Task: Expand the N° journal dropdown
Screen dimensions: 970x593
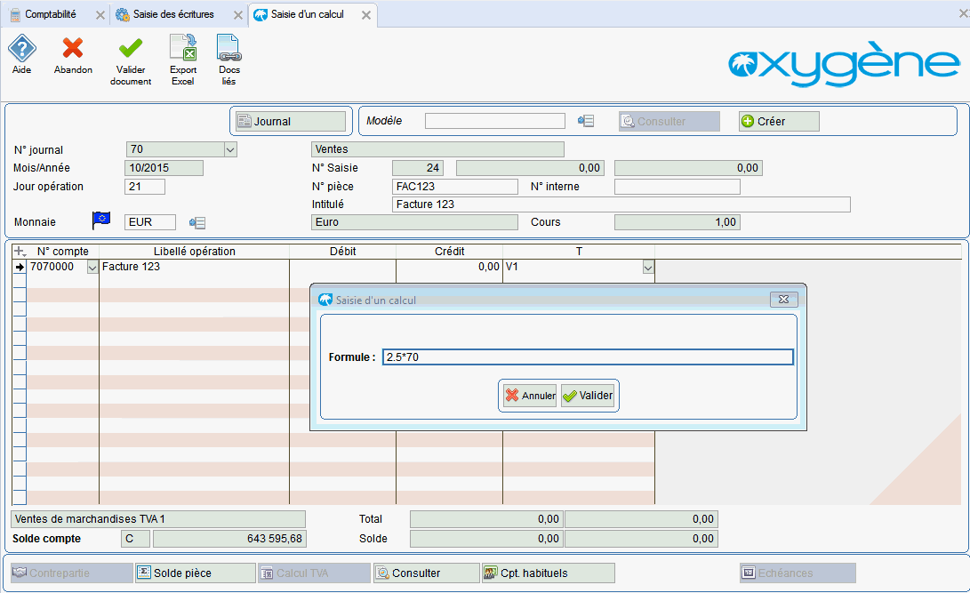Action: click(230, 149)
